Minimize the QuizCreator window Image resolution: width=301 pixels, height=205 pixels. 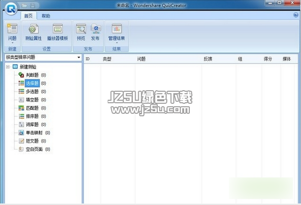[x=270, y=3]
